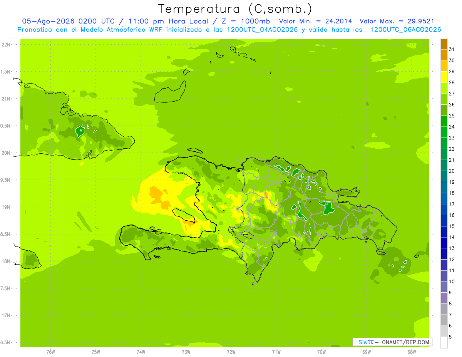This screenshot has height=357, width=462.
Task: Click the light orange legend swatch between 29 and 30
Action: coord(444,66)
